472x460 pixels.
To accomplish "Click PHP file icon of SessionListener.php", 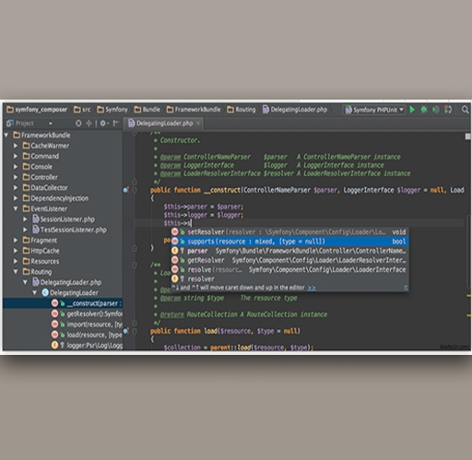I will [36, 219].
